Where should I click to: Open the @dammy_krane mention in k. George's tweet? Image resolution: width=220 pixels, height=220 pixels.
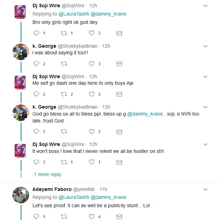coord(145,114)
